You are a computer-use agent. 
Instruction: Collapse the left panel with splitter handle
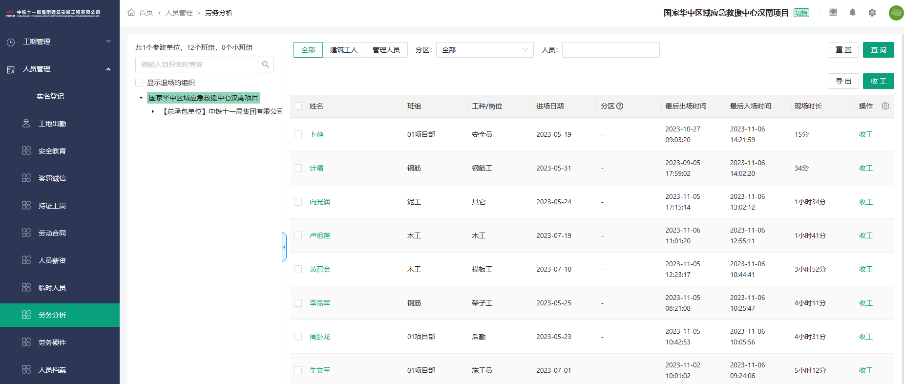[x=284, y=247]
